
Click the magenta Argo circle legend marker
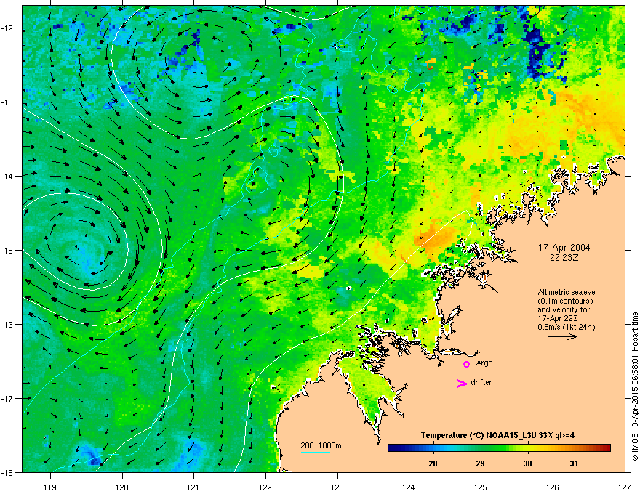[466, 364]
